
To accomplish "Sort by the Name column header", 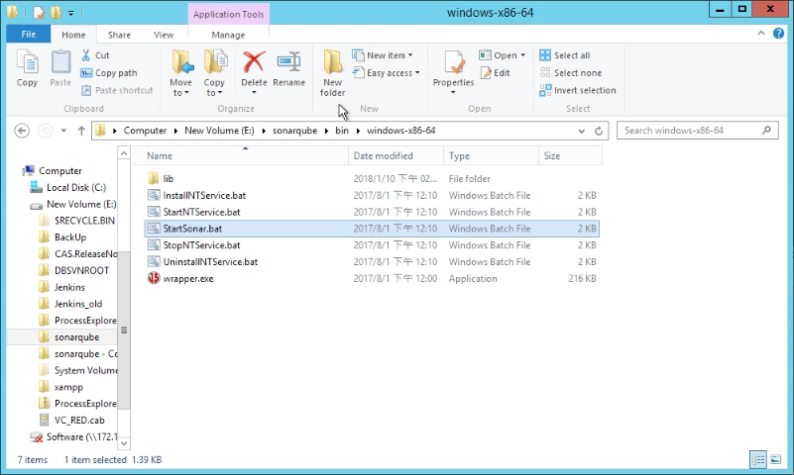I will (241, 155).
